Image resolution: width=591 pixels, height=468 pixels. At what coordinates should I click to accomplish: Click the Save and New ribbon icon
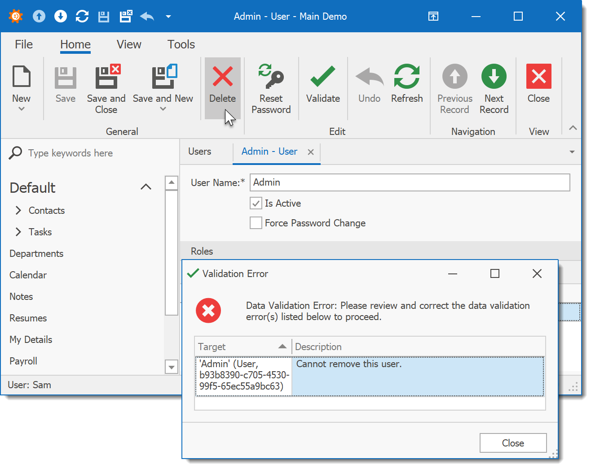163,77
